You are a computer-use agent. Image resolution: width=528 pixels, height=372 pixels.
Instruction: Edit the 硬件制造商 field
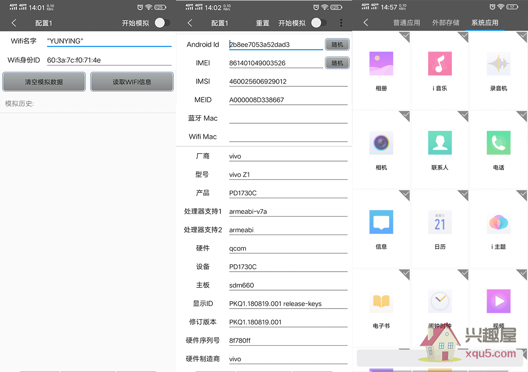288,359
